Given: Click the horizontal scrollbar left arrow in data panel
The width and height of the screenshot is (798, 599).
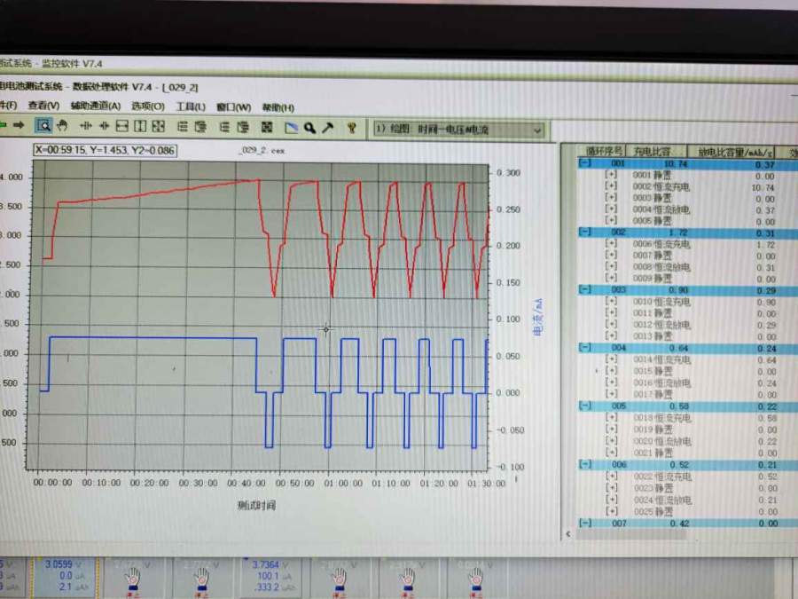Looking at the screenshot, I should coord(568,533).
